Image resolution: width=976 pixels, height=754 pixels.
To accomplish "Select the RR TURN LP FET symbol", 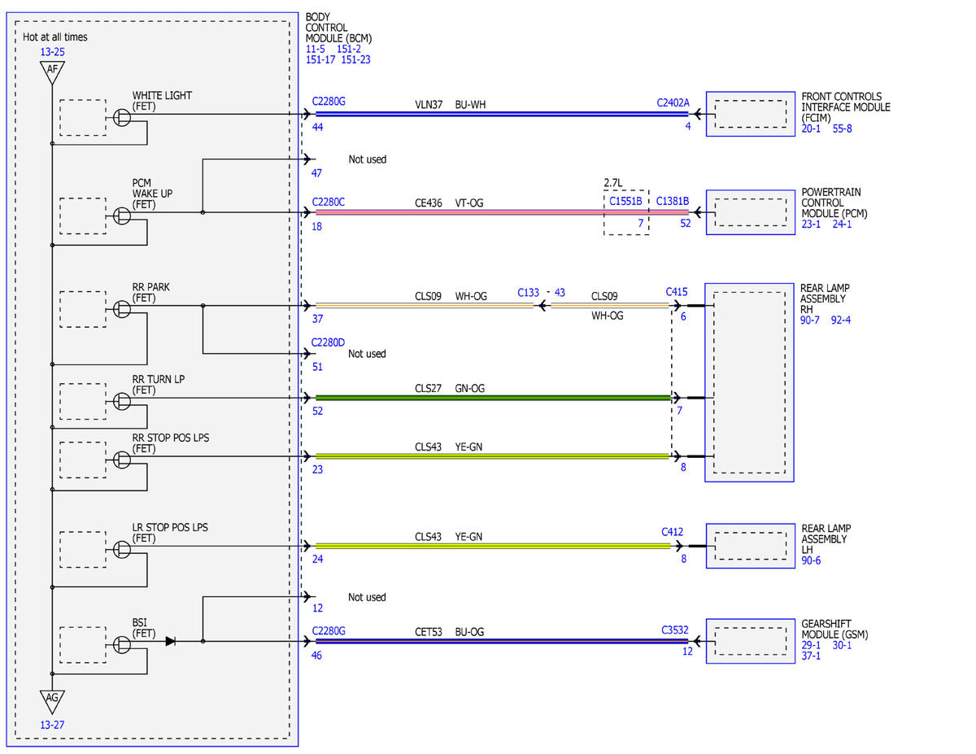I will point(122,402).
